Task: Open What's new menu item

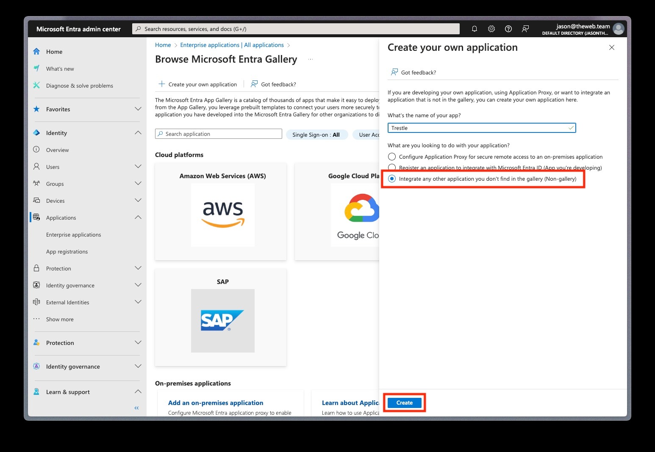Action: coord(60,69)
